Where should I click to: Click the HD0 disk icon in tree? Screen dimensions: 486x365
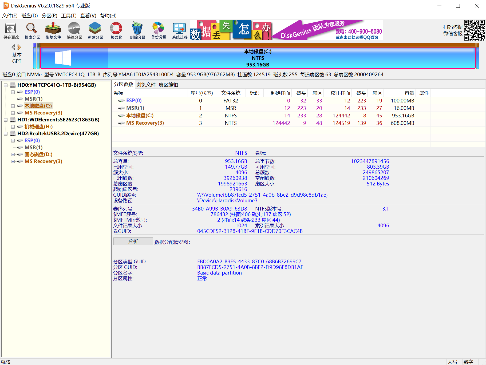pos(13,85)
